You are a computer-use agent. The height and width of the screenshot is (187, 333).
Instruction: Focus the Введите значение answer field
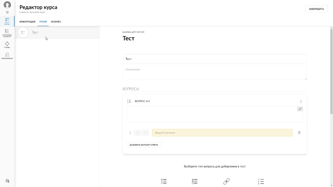(222, 133)
